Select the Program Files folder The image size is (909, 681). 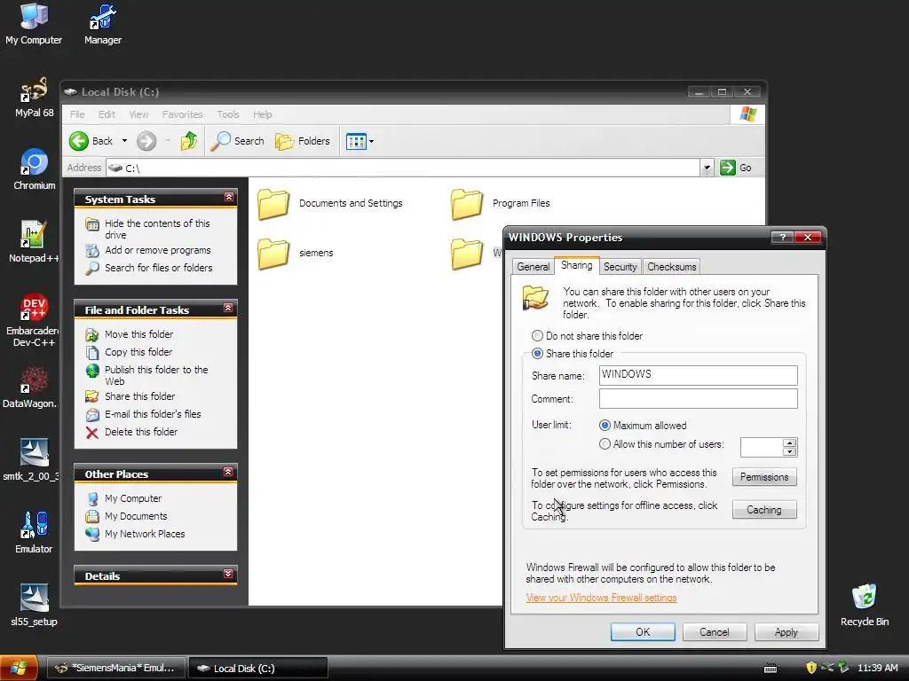[501, 203]
